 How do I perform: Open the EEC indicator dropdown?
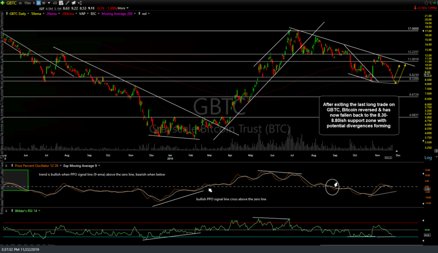point(99,13)
